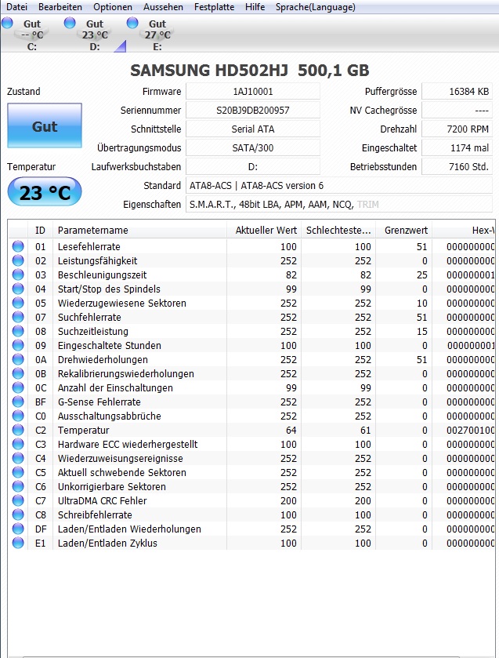Click the 23 °C temperature indicator
Image resolution: width=499 pixels, height=658 pixels.
(x=45, y=192)
